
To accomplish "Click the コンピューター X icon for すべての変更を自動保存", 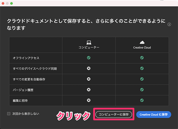I will 89,79.
